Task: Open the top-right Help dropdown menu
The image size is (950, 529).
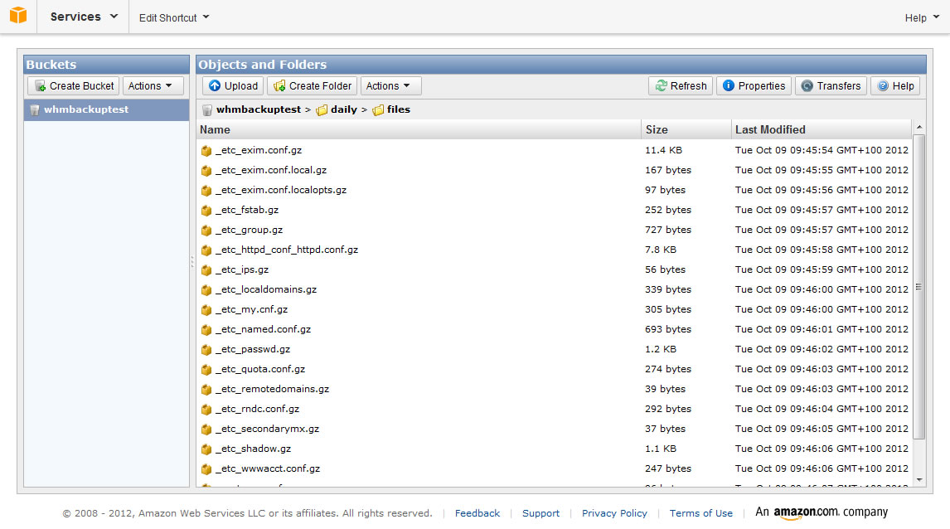Action: 922,17
